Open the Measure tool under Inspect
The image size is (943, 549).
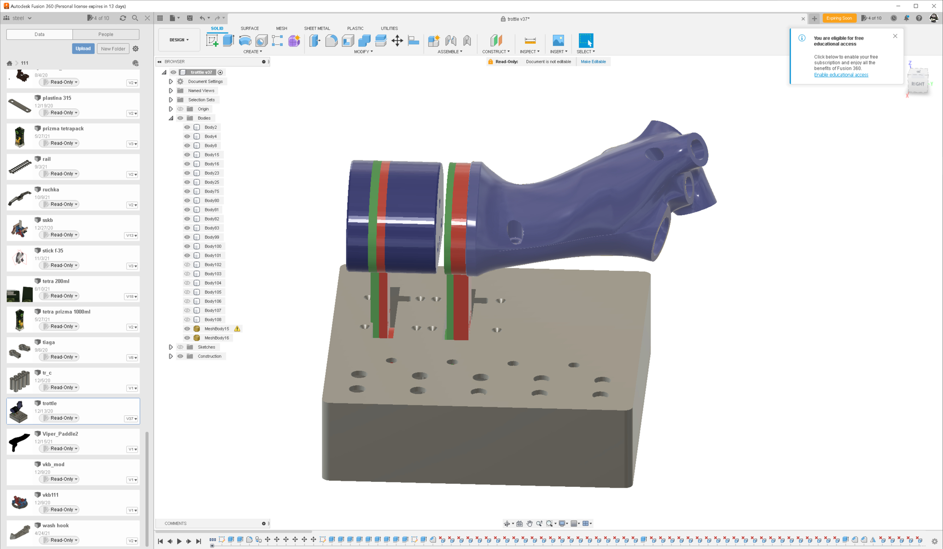[x=530, y=40]
